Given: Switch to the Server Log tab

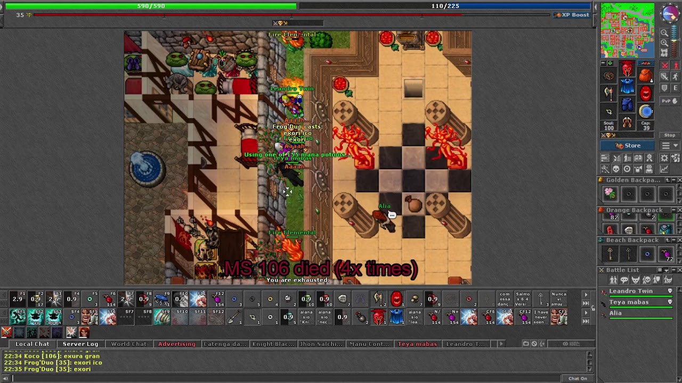Looking at the screenshot, I should pos(80,344).
